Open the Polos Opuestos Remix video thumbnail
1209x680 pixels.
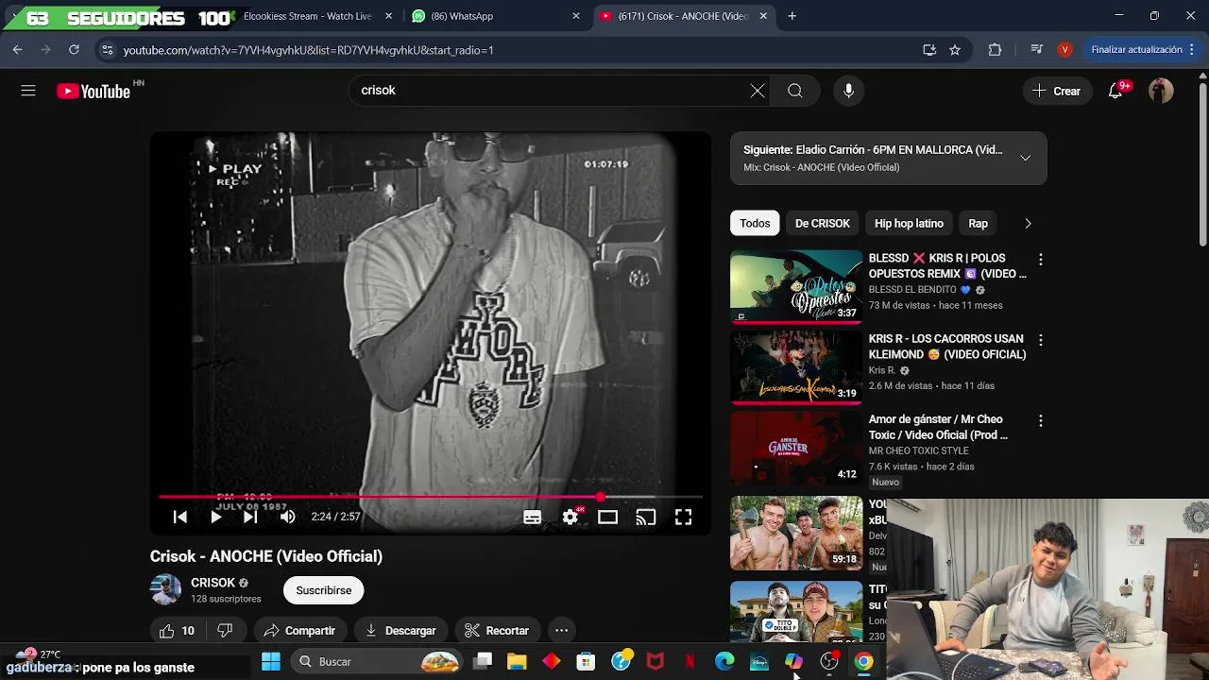click(796, 286)
